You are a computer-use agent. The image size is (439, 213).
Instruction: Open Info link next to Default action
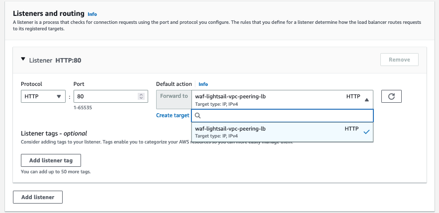coord(203,84)
